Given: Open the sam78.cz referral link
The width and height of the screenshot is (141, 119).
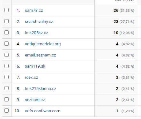Looking at the screenshot, I should click(34, 11).
